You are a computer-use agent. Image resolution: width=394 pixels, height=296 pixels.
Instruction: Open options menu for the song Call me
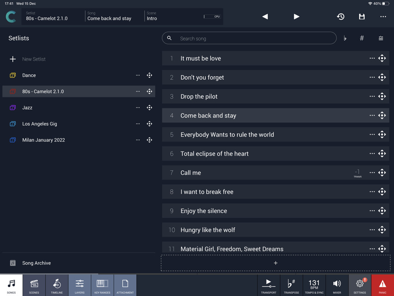(372, 173)
